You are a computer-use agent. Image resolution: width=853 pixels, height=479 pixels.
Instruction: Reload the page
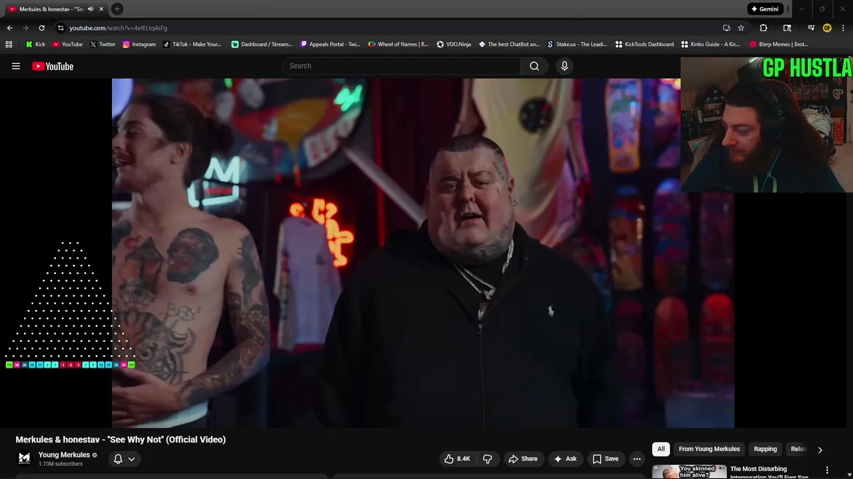(x=41, y=28)
